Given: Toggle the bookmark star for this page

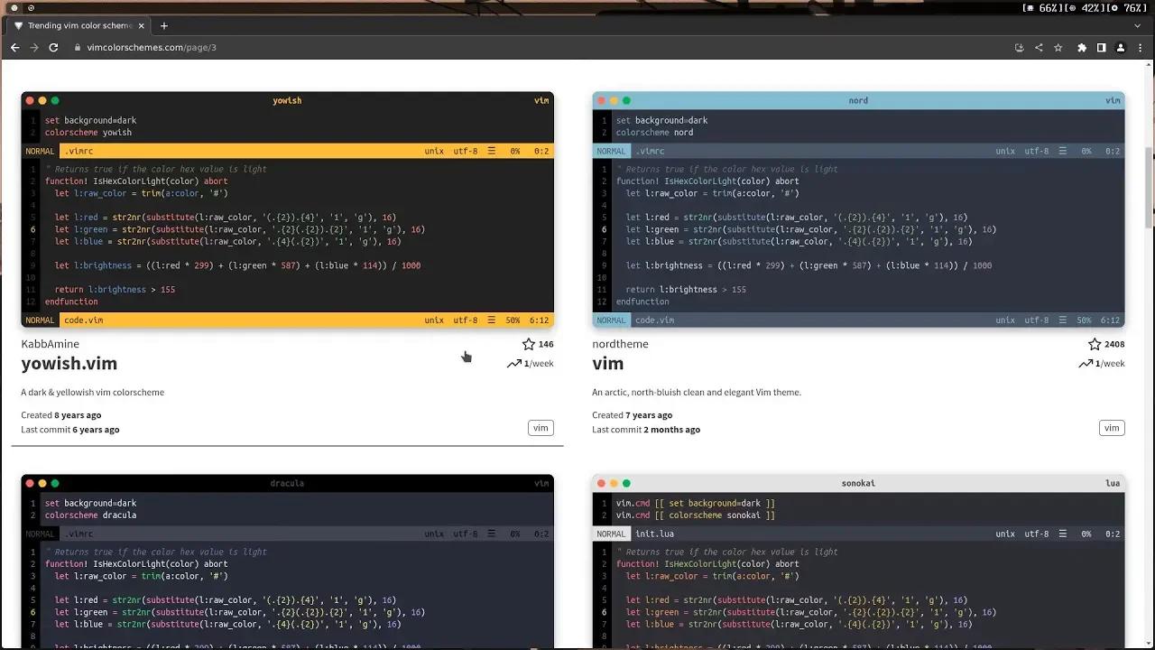Looking at the screenshot, I should 1058,48.
